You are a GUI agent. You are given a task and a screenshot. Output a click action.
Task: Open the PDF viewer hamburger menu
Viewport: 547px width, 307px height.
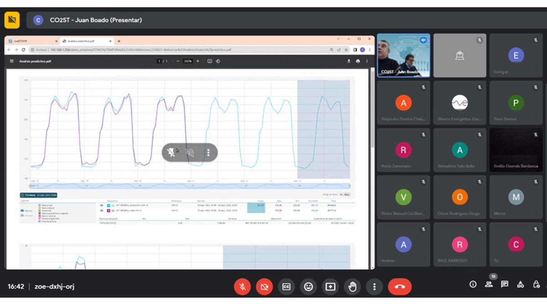point(10,61)
